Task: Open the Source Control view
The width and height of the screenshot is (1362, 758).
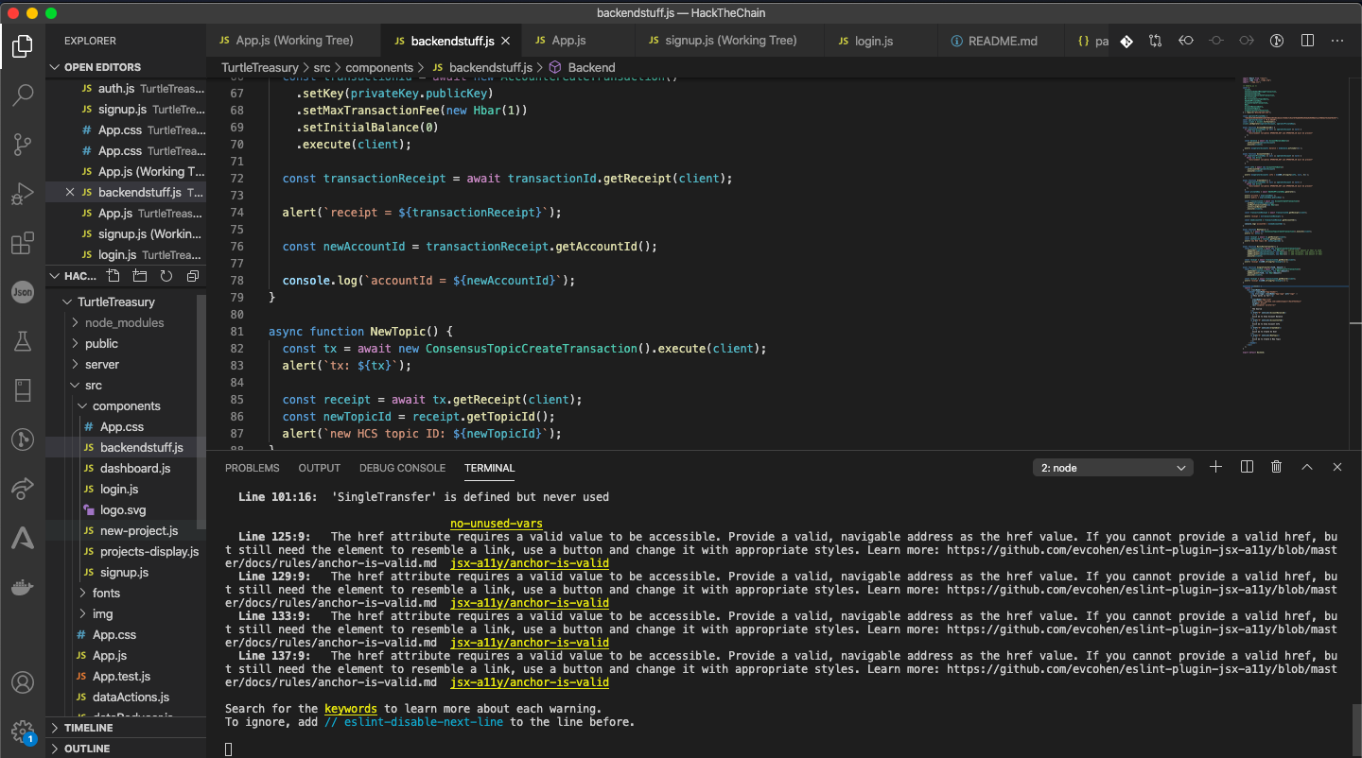Action: pyautogui.click(x=23, y=145)
